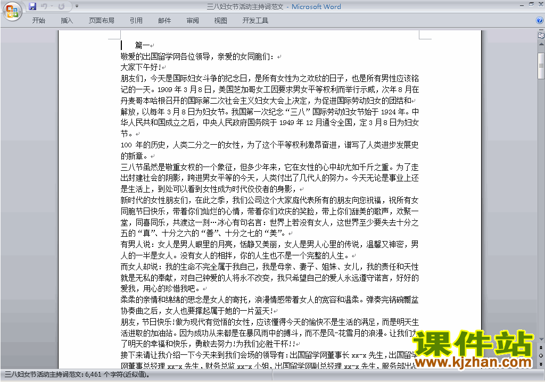The height and width of the screenshot is (382, 545).
Task: Open the Customize Quick Access Toolbar dropdown
Action: click(x=77, y=6)
